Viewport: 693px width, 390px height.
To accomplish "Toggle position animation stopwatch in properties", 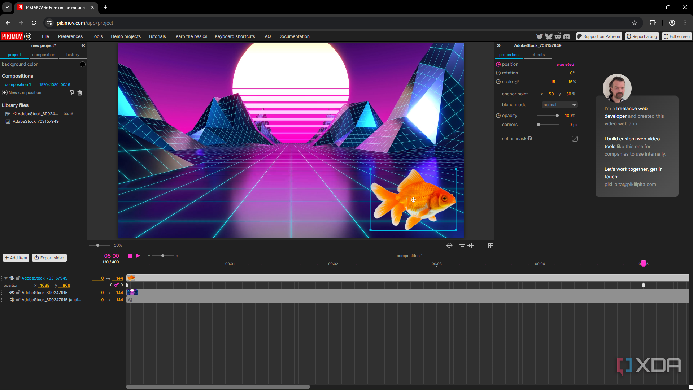I will pyautogui.click(x=498, y=64).
